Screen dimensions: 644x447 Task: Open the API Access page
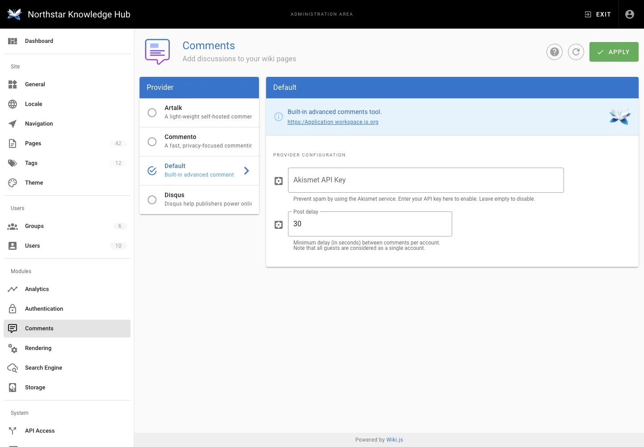coord(67,431)
